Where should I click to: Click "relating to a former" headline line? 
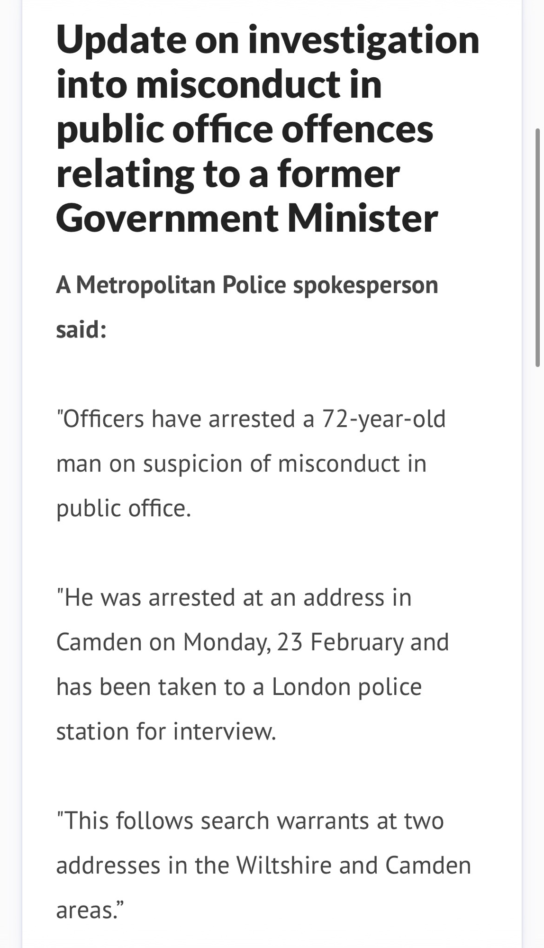[x=228, y=174]
